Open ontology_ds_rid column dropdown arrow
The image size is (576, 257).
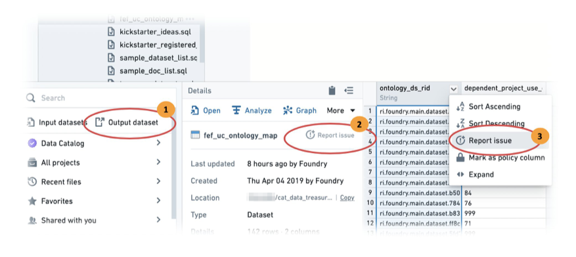click(x=454, y=89)
